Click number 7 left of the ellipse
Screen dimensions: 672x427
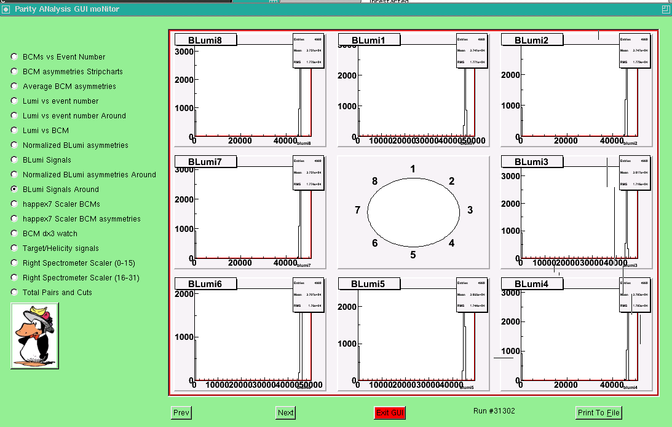point(357,210)
